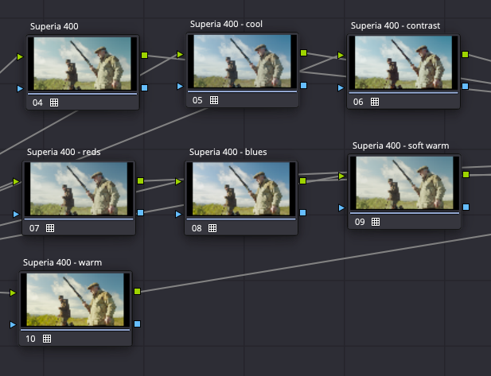The height and width of the screenshot is (376, 491).
Task: Select the Superia 400 - contrast node thumbnail
Action: [x=403, y=63]
